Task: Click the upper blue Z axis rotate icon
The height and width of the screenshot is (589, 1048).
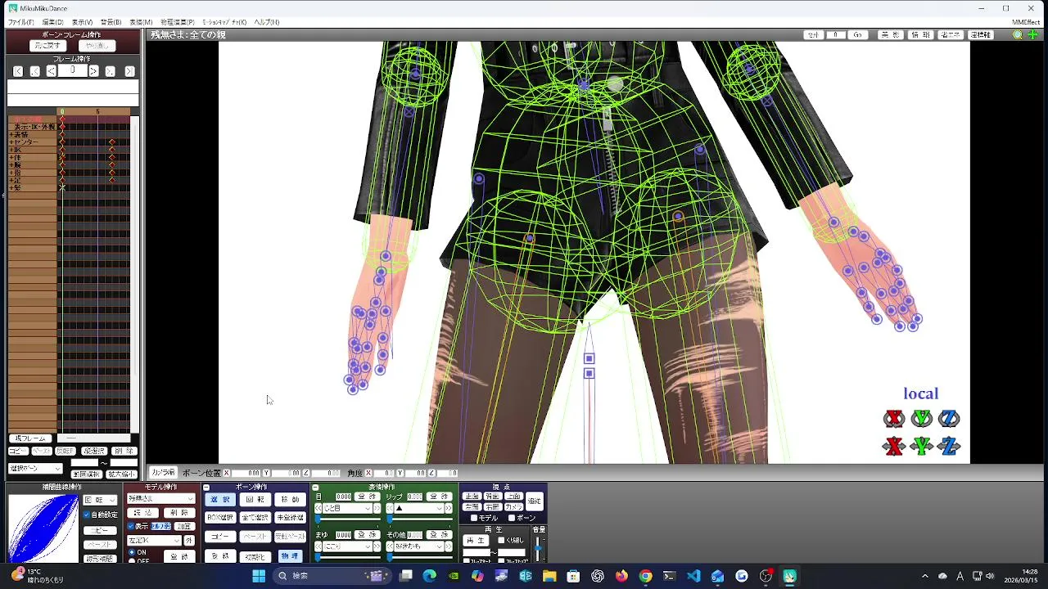Action: (949, 419)
